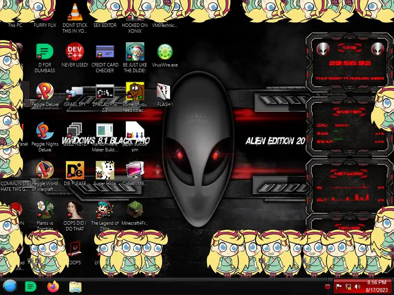
Task: Click the TIME gadget showing 20:56:02
Action: coord(350,63)
